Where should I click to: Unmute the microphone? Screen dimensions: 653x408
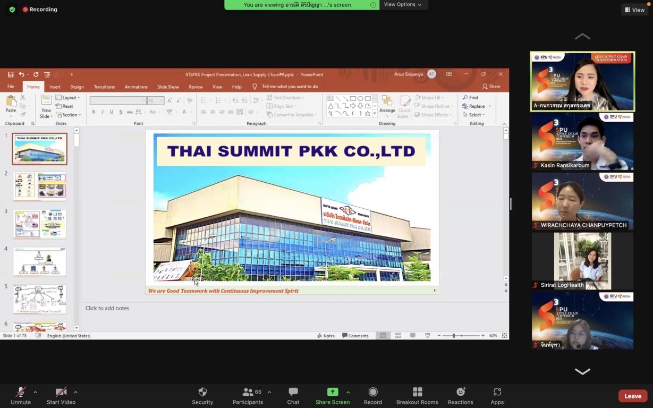(21, 396)
